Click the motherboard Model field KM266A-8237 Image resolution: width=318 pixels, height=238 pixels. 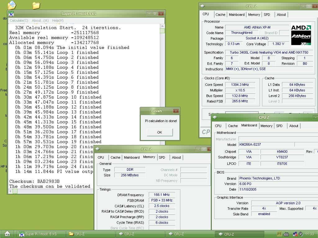[266, 144]
